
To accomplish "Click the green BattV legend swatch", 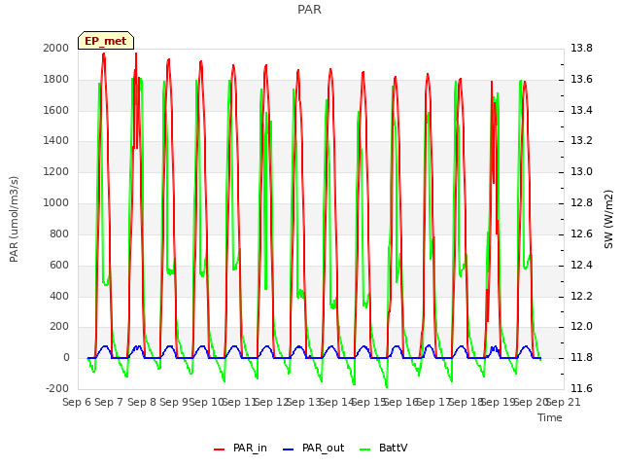I will click(x=365, y=449).
